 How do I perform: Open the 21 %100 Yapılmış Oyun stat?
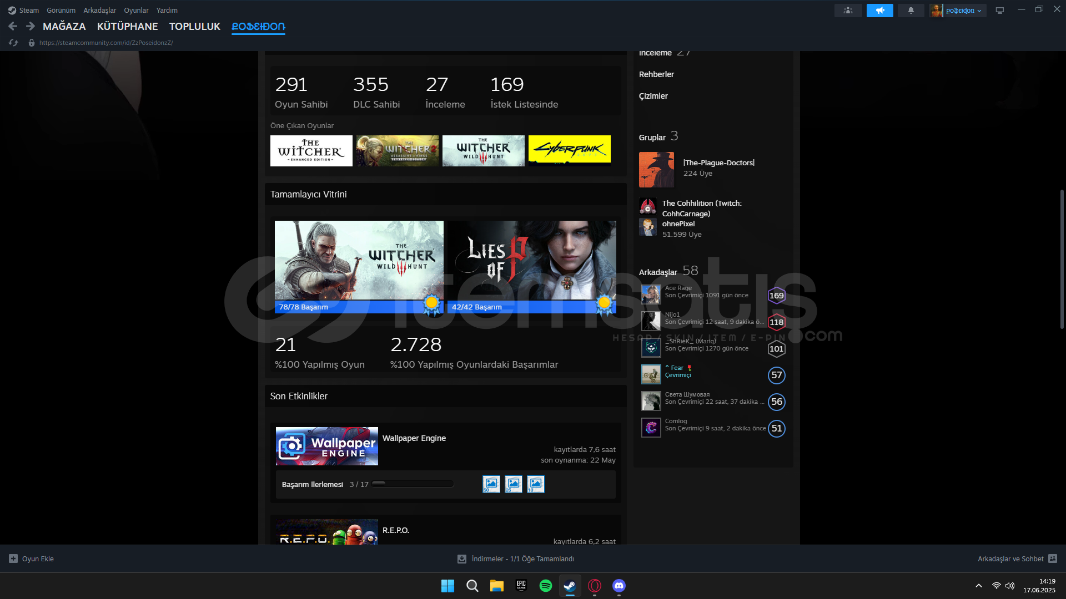click(320, 353)
